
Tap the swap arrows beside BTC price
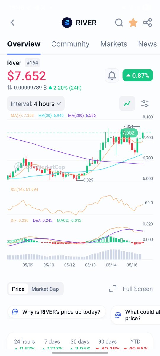(x=9, y=88)
